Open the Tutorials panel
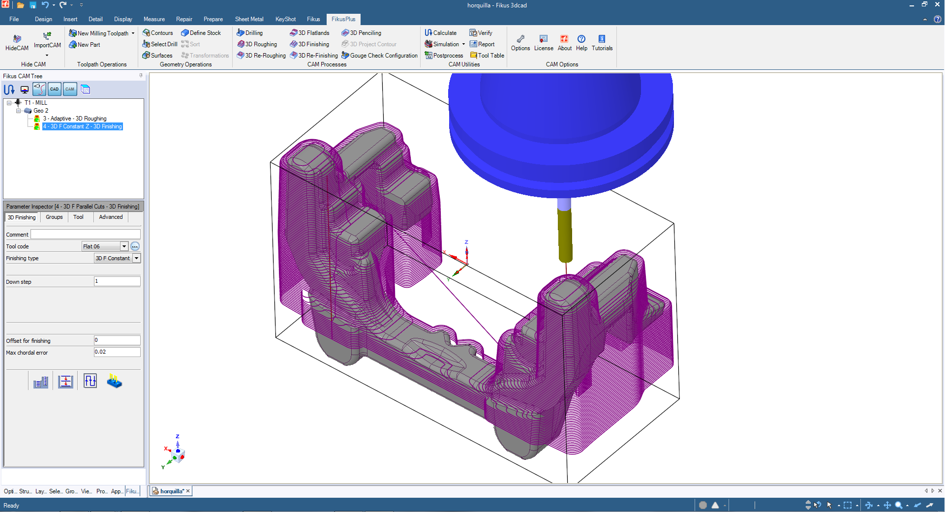This screenshot has height=512, width=945. click(x=601, y=43)
